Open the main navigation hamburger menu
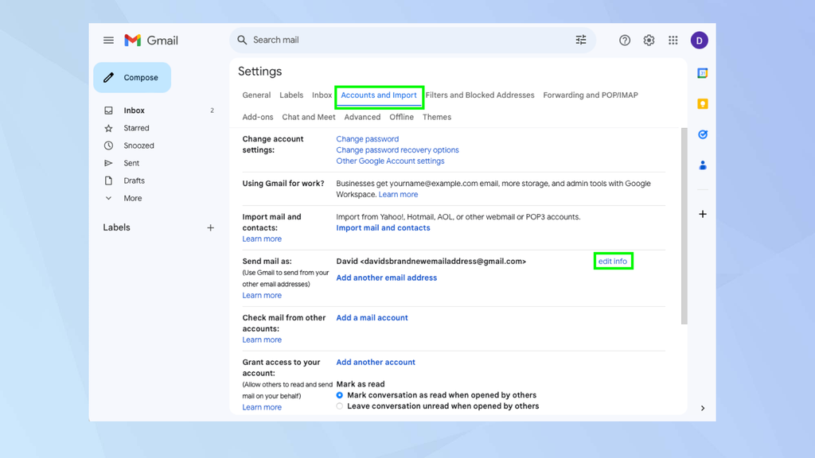 (x=109, y=40)
